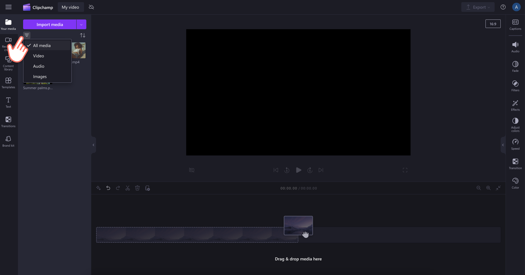Open the Effects panel

pyautogui.click(x=515, y=106)
